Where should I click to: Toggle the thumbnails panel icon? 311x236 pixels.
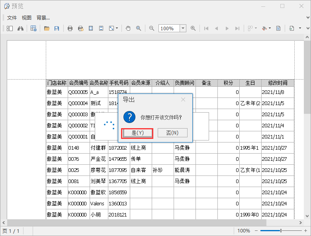pos(10,28)
